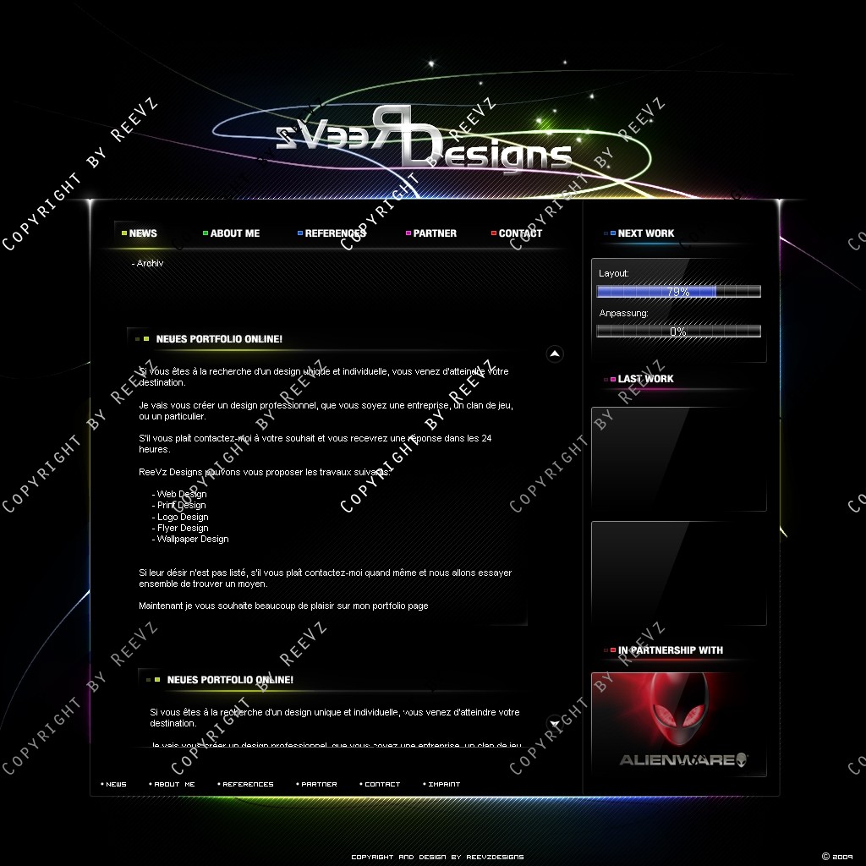Click the Layout progress bar at 79%
866x866 pixels.
click(678, 292)
